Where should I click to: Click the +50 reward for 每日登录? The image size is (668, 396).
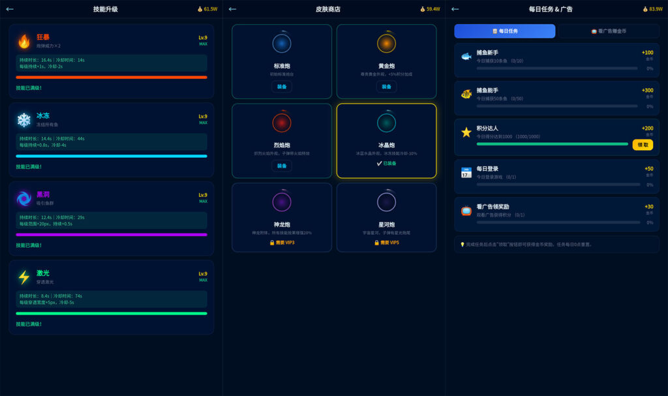tap(649, 169)
